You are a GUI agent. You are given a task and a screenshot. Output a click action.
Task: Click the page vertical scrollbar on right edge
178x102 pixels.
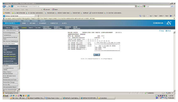[x=174, y=61]
